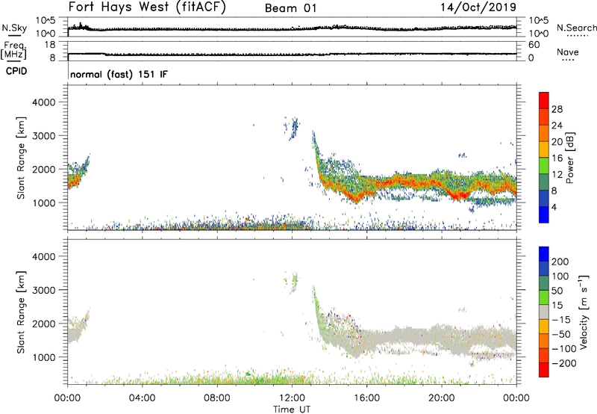The image size is (597, 414).
Task: Click the velocity panel 'Slant Range [km]' label
Action: tap(21, 312)
